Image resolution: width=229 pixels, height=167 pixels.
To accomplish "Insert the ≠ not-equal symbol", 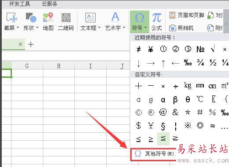I will 139,49.
